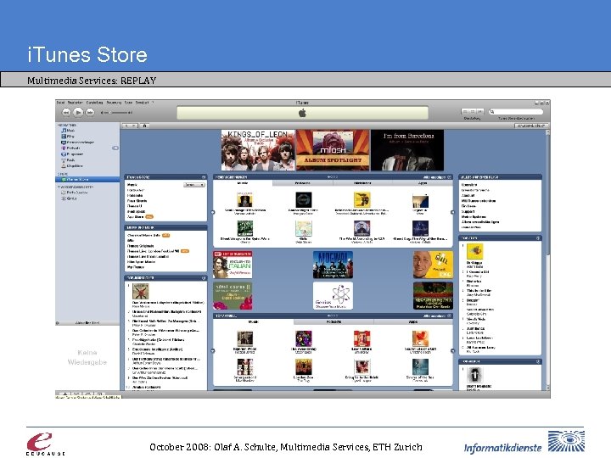Click the iTunes volume slider
This screenshot has width=611, height=458.
(x=116, y=113)
